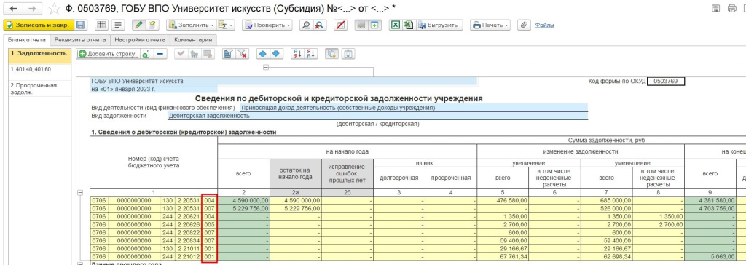
Task: Select cell 67 761,34 in the last row
Action: click(x=503, y=258)
